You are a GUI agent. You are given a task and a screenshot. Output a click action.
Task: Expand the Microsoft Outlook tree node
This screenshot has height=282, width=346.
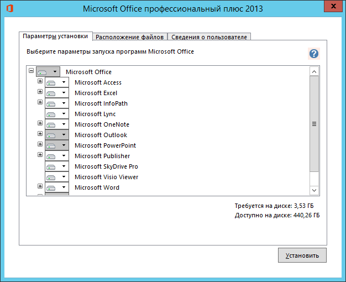click(40, 133)
